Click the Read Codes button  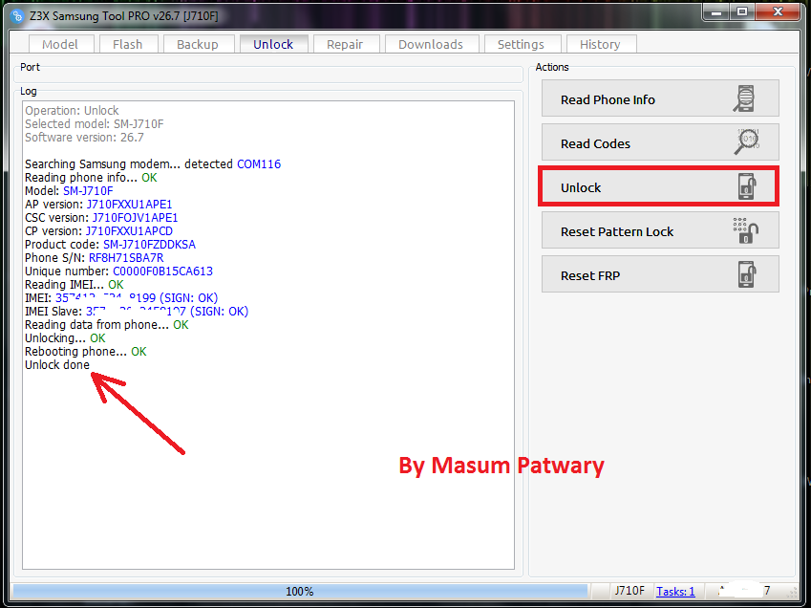pyautogui.click(x=660, y=142)
